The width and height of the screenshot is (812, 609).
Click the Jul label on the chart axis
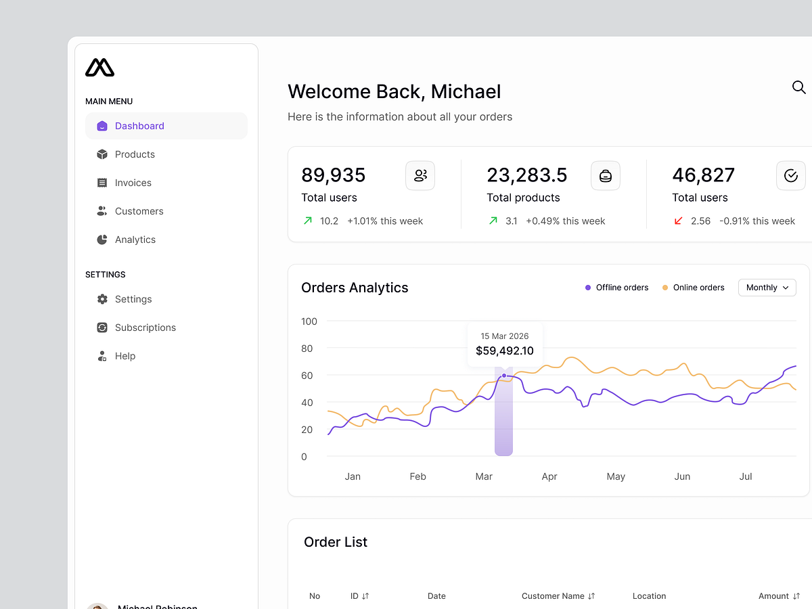746,476
